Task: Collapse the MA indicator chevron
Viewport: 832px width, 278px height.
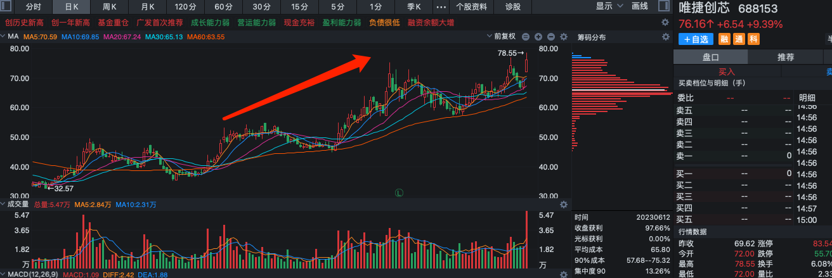Action: tap(3, 37)
